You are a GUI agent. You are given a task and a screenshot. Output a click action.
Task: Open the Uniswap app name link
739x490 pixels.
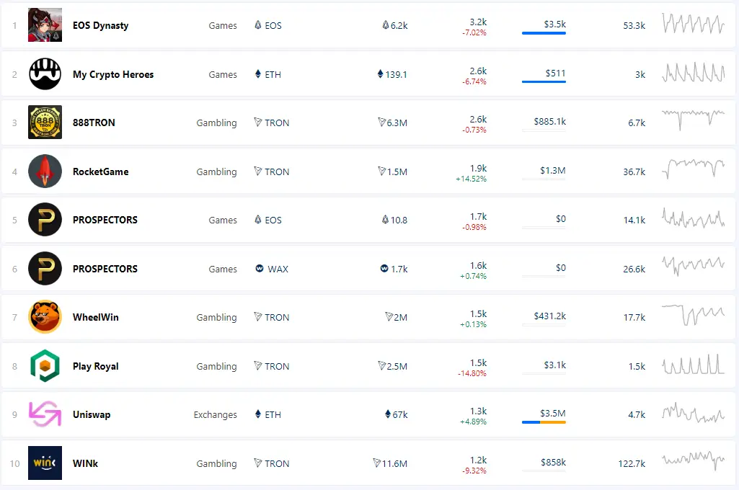(92, 414)
